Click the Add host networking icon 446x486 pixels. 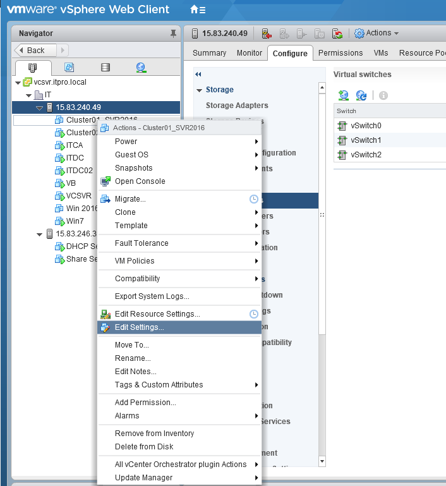(344, 95)
